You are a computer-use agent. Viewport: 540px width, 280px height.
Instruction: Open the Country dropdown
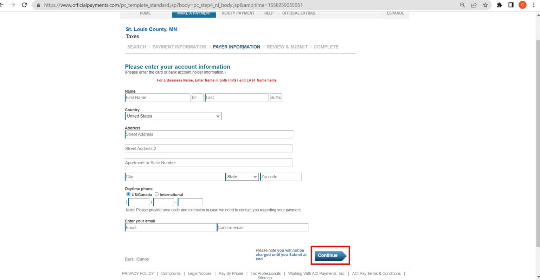[173, 116]
